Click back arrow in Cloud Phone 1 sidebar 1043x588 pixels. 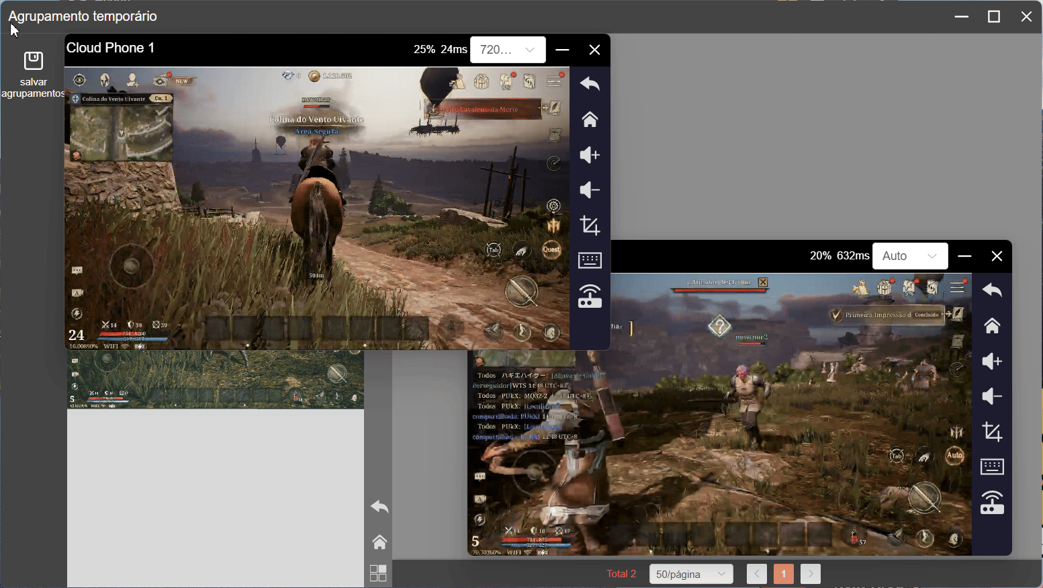point(590,83)
